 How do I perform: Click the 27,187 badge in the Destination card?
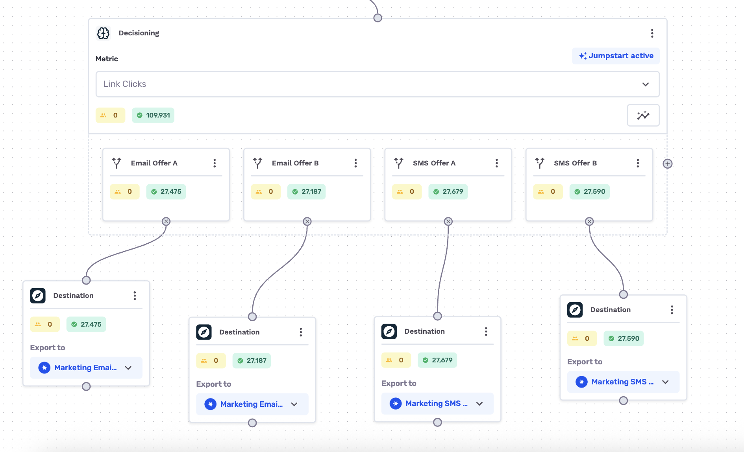coord(252,360)
